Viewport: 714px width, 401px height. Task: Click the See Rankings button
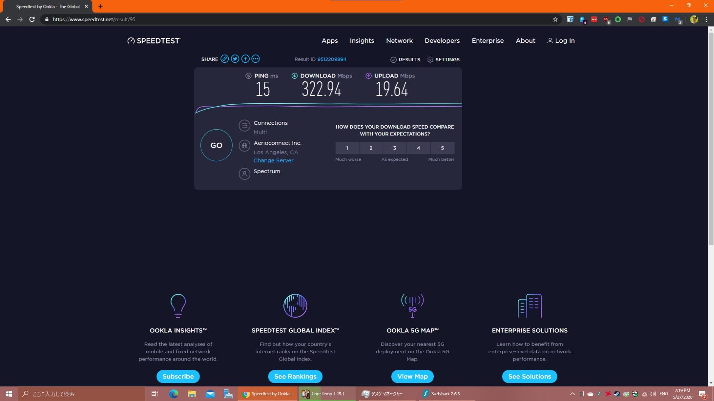[x=295, y=376]
